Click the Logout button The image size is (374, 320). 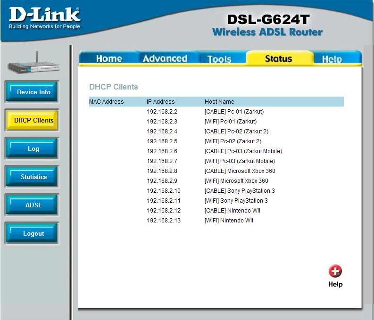(x=32, y=233)
